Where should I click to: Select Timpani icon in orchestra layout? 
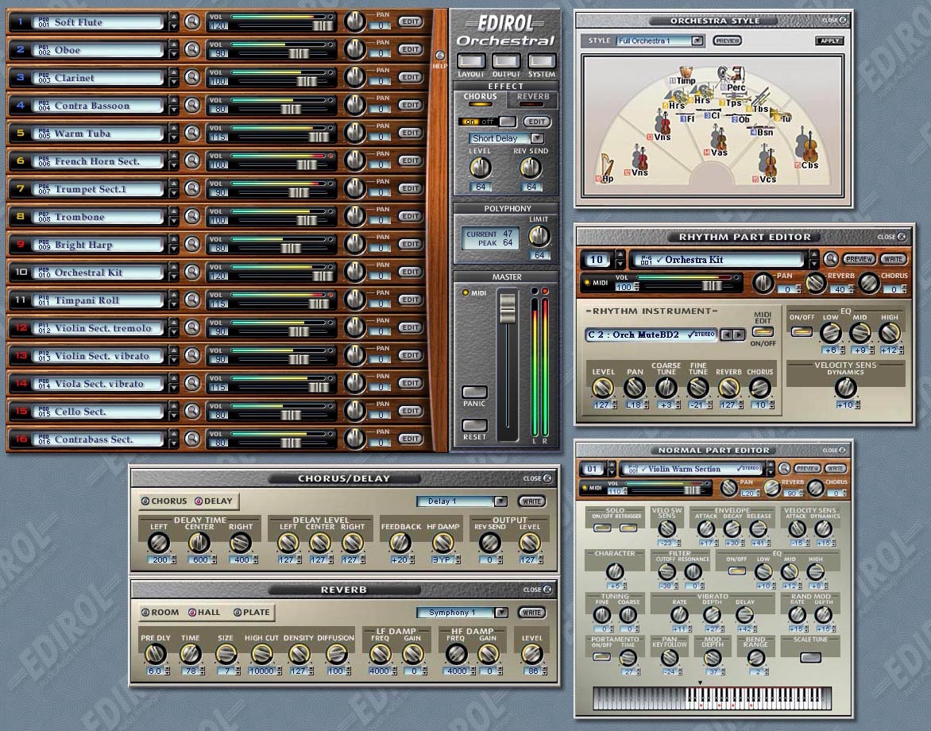coord(685,75)
